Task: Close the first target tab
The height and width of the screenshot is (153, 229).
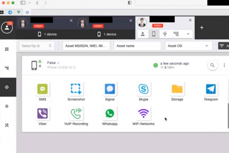Action: pyautogui.click(x=71, y=20)
